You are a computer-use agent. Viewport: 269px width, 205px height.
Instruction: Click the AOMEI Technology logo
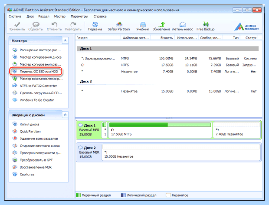[246, 26]
